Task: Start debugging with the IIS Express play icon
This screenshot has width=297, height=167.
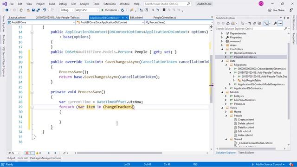Action: click(103, 10)
